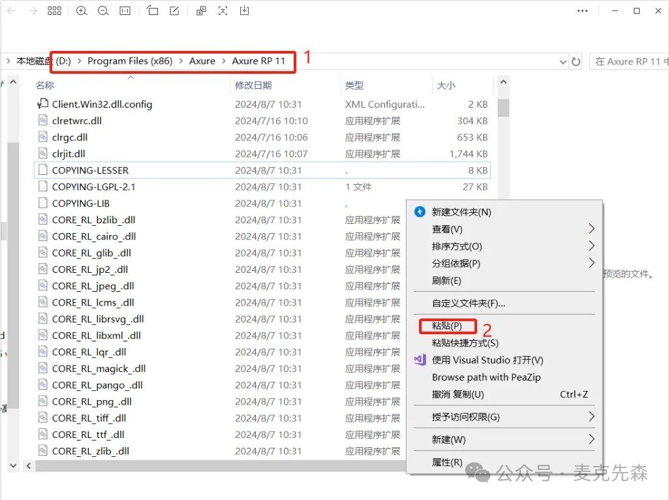
Task: Click the file list vertical scrollbar up arrow
Action: click(503, 82)
